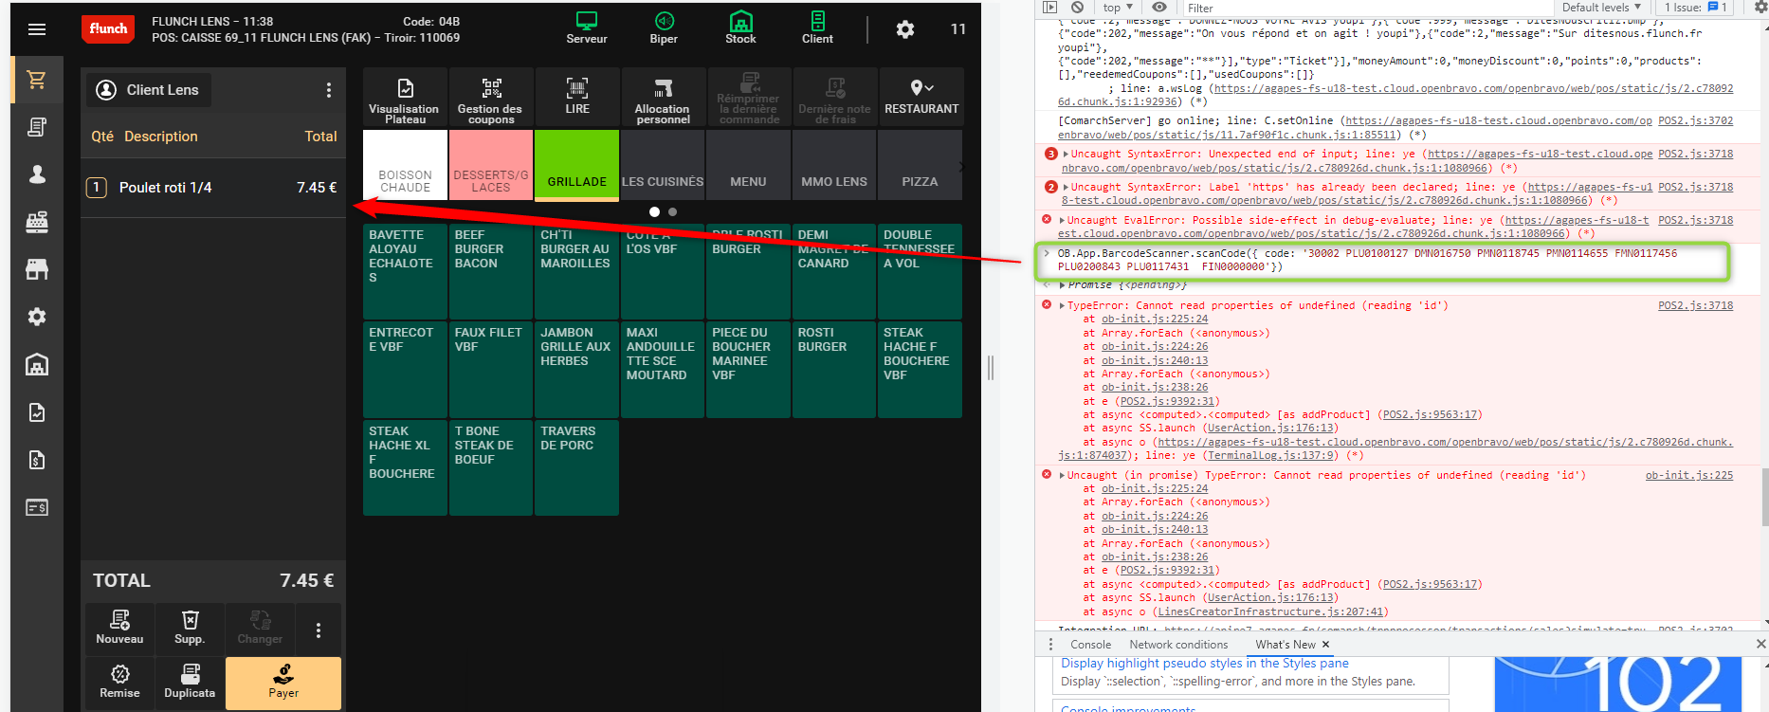1769x712 pixels.
Task: Open the Default levels dropdown
Action: 1600,8
